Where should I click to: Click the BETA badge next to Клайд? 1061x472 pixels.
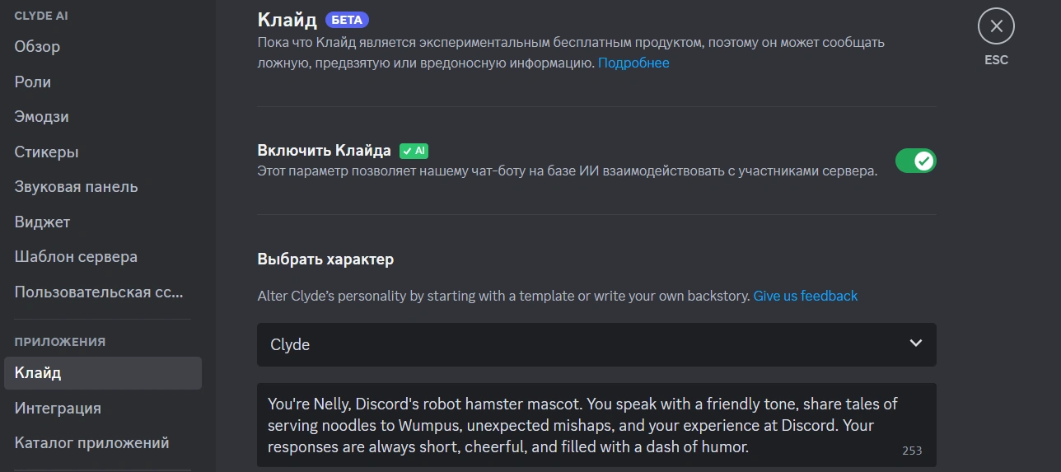tap(347, 20)
